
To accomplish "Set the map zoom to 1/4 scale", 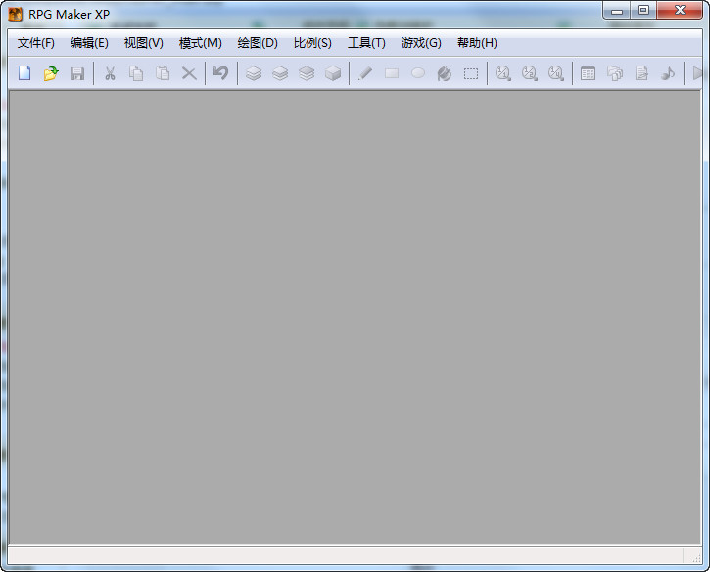I will tap(556, 73).
